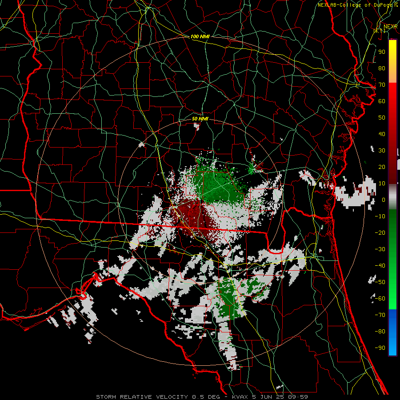Viewport: 400px width, 400px height.
Task: Click the blue segment of the color scale
Action: coord(392,332)
